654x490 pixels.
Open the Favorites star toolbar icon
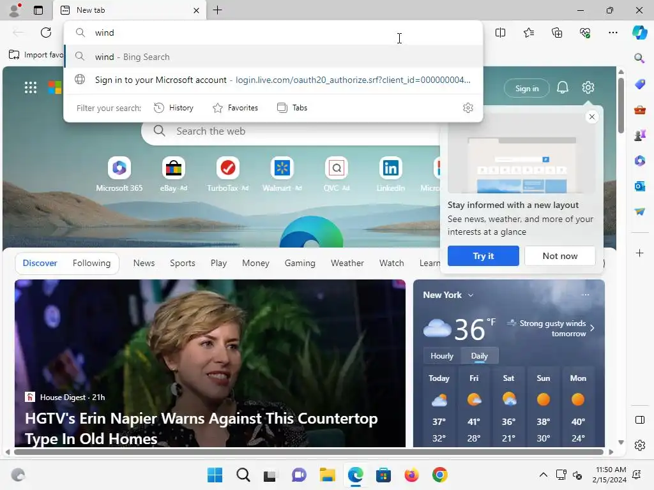528,33
